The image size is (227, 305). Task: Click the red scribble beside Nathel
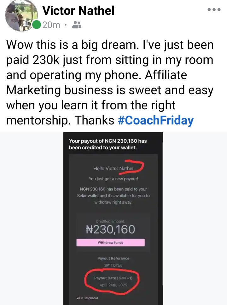pos(138,167)
